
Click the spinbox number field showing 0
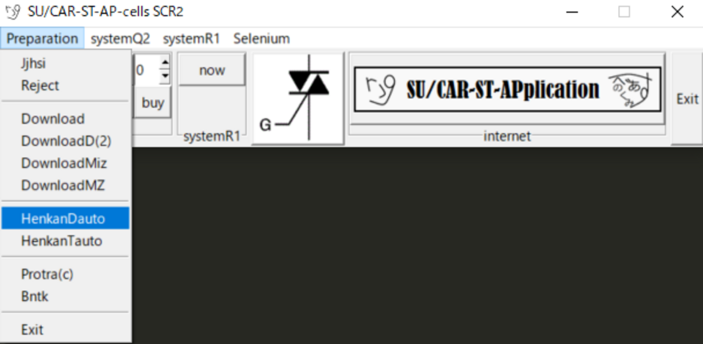[146, 70]
